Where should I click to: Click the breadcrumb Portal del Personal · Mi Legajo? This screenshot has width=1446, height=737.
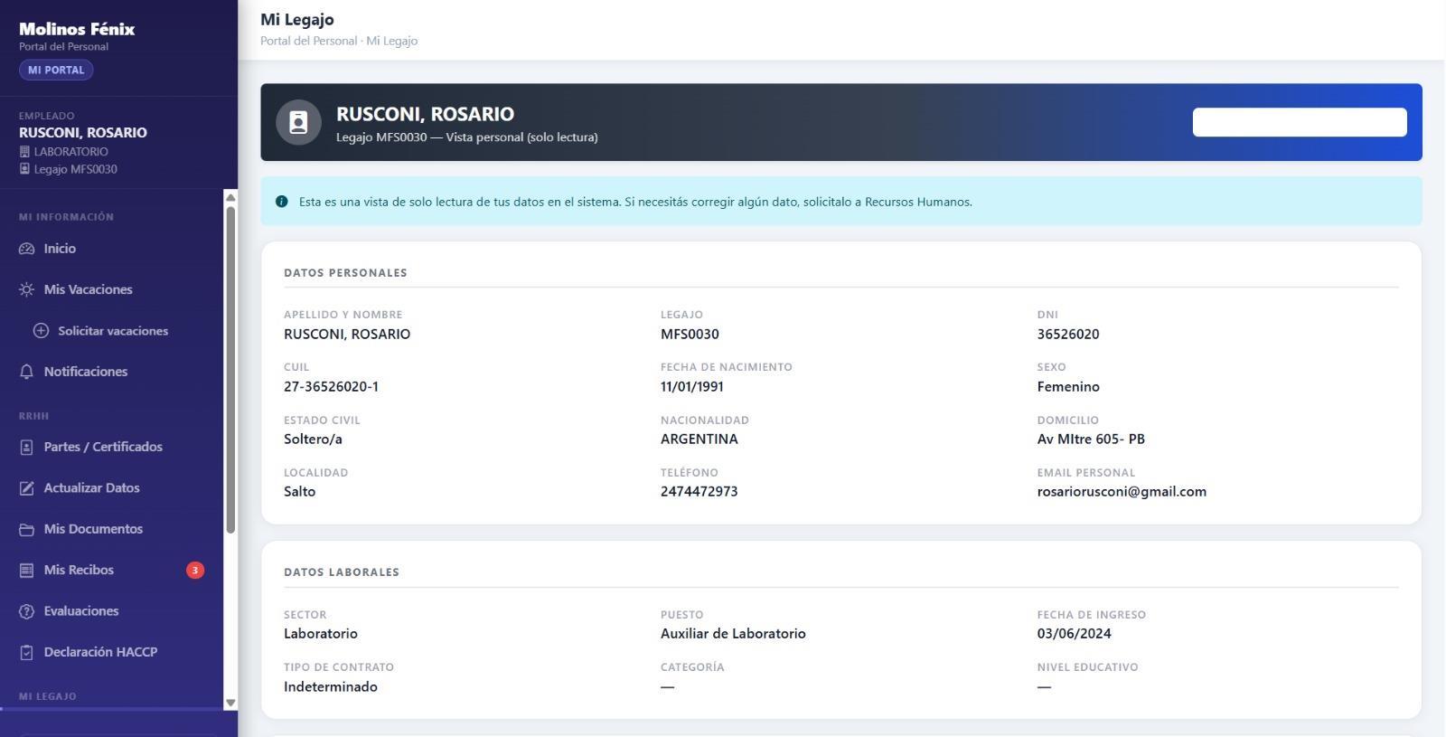click(339, 41)
